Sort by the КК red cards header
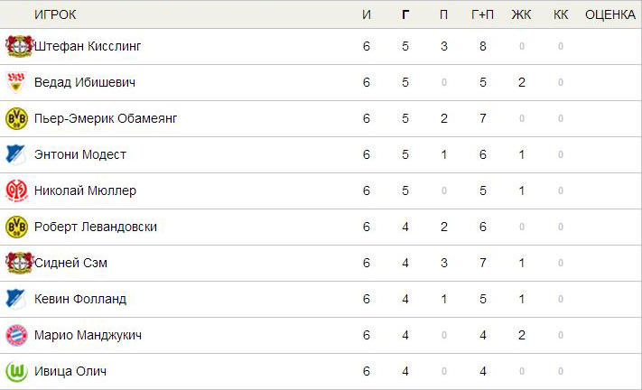The width and height of the screenshot is (642, 390). tap(561, 14)
